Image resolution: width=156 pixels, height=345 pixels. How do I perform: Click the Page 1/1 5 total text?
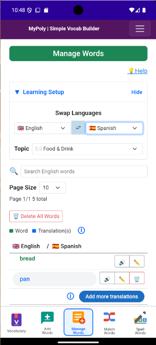pyautogui.click(x=28, y=199)
